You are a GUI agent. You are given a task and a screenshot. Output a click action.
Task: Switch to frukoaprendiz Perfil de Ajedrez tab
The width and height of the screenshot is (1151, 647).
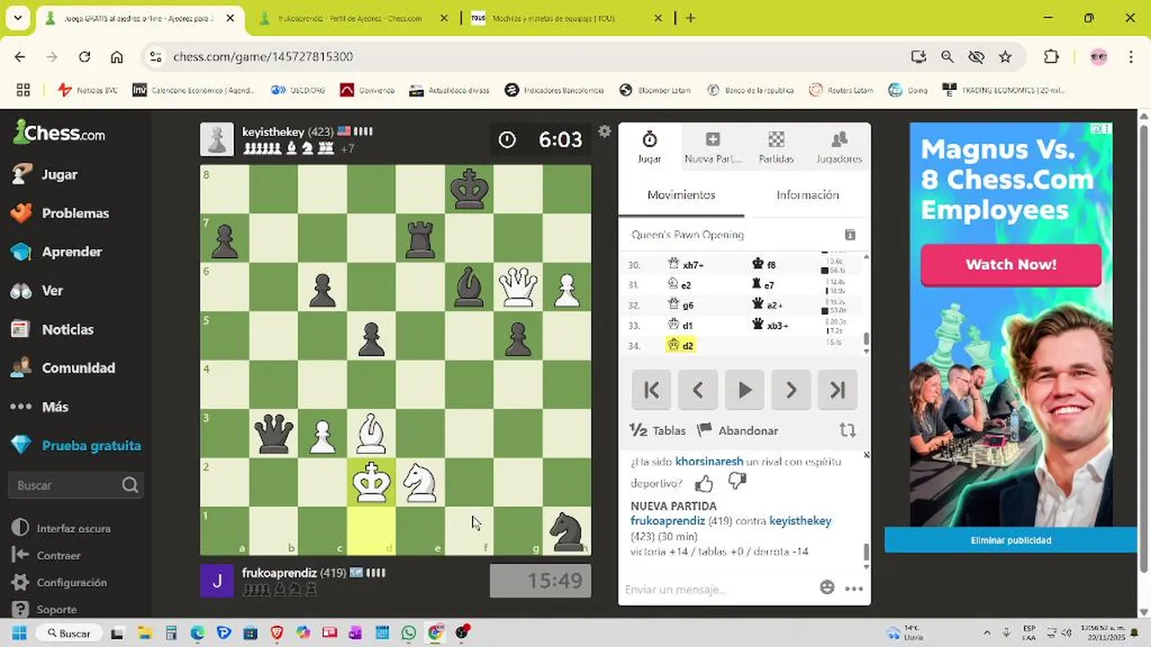(x=349, y=18)
